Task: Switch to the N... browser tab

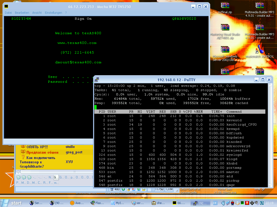Action: (51, 177)
